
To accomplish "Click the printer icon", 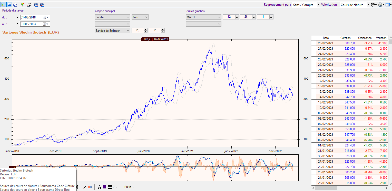I will (380, 5).
